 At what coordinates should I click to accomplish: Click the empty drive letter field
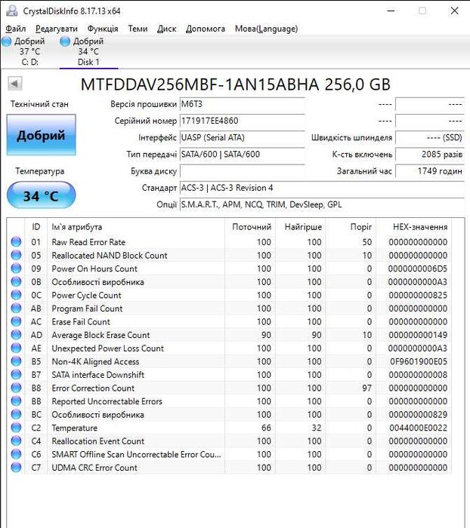click(243, 171)
